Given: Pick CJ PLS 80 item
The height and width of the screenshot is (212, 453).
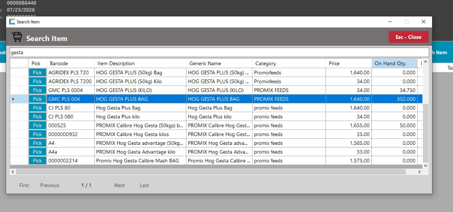Looking at the screenshot, I should pos(37,108).
